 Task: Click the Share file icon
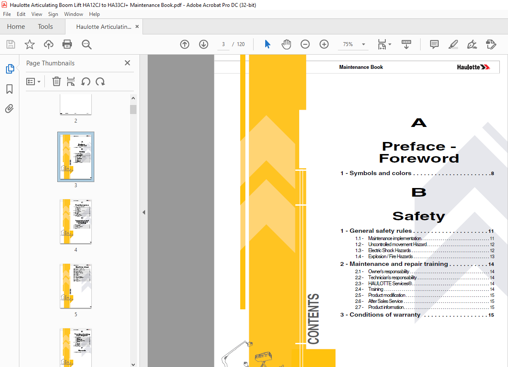[491, 44]
